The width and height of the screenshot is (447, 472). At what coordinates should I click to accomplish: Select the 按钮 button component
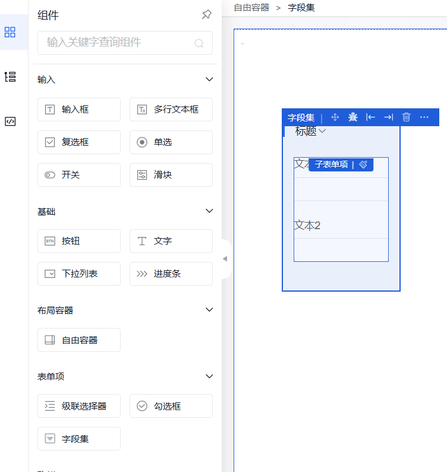tap(78, 241)
